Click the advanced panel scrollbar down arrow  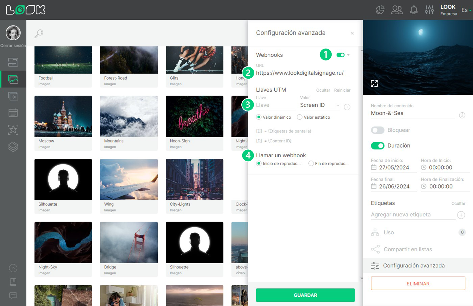[361, 278]
